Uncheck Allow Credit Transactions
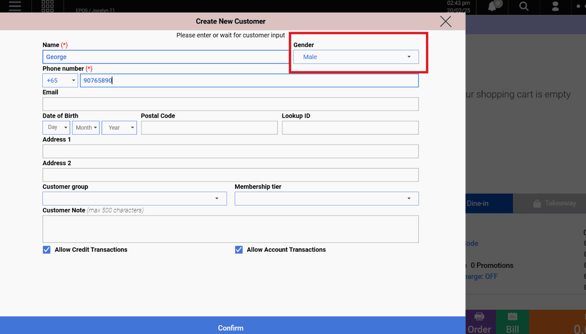This screenshot has height=334, width=586. pos(47,250)
